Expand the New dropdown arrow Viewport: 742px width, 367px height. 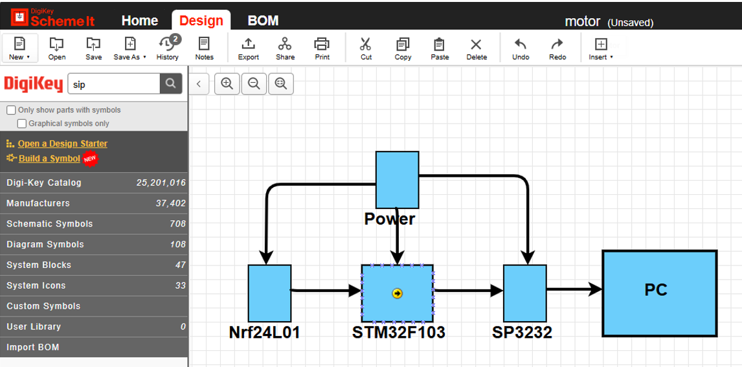(28, 57)
